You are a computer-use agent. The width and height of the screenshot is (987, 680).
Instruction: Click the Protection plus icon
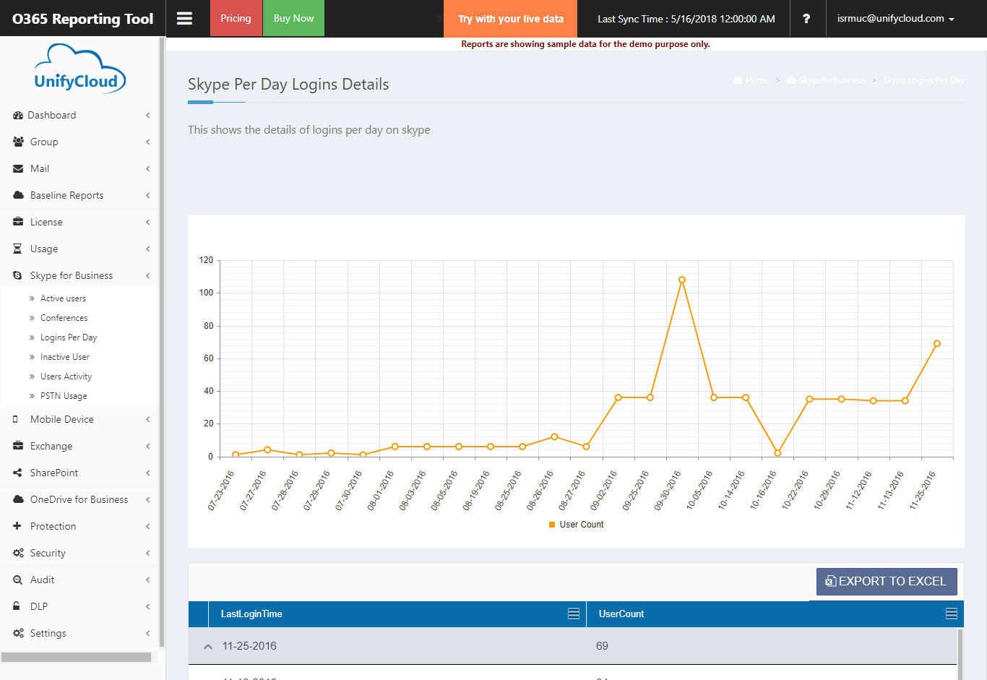point(17,526)
